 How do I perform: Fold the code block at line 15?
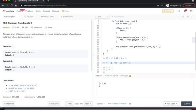click(x=100, y=38)
